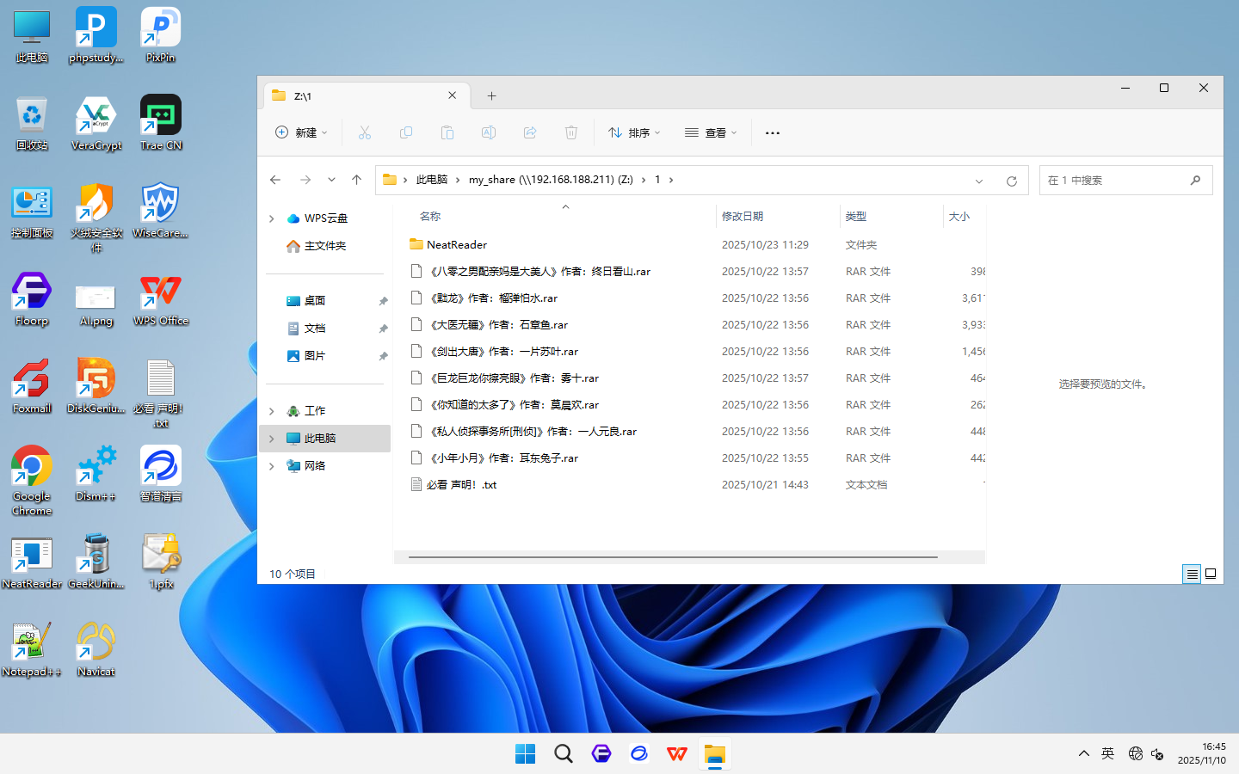Open the address bar history dropdown
Image resolution: width=1239 pixels, height=774 pixels.
[x=978, y=181]
